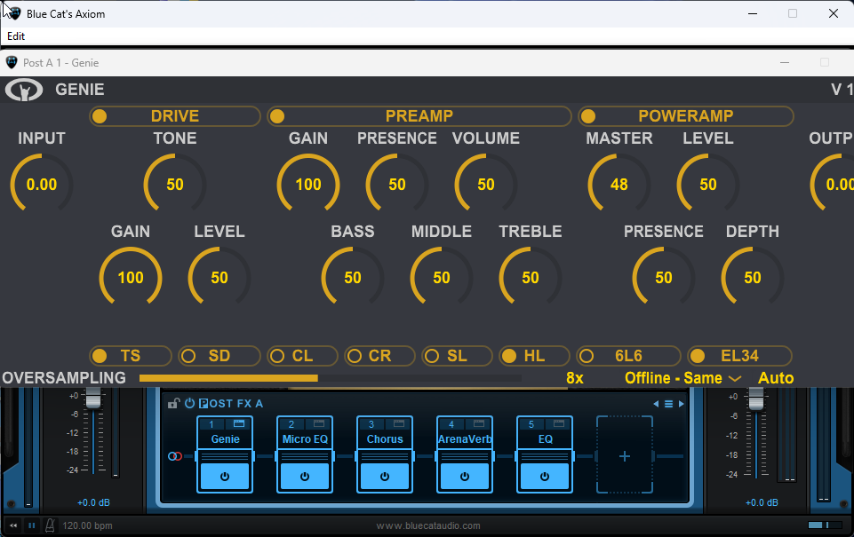Screen dimensions: 854x537
Task: Click the Genie guitar pick logo
Action: (x=24, y=90)
